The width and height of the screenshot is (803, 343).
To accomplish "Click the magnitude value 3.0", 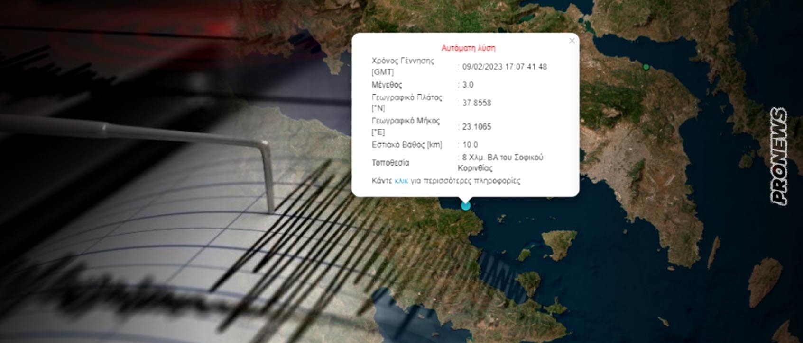I will [468, 85].
